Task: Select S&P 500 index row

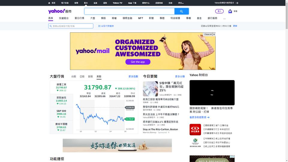Action: tap(61, 114)
